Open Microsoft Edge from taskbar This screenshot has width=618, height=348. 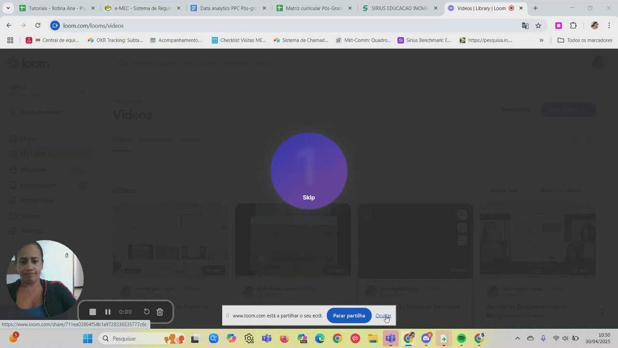[320, 338]
